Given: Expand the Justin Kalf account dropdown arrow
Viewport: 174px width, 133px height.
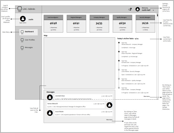Looking at the screenshot, I should pyautogui.click(x=153, y=10).
